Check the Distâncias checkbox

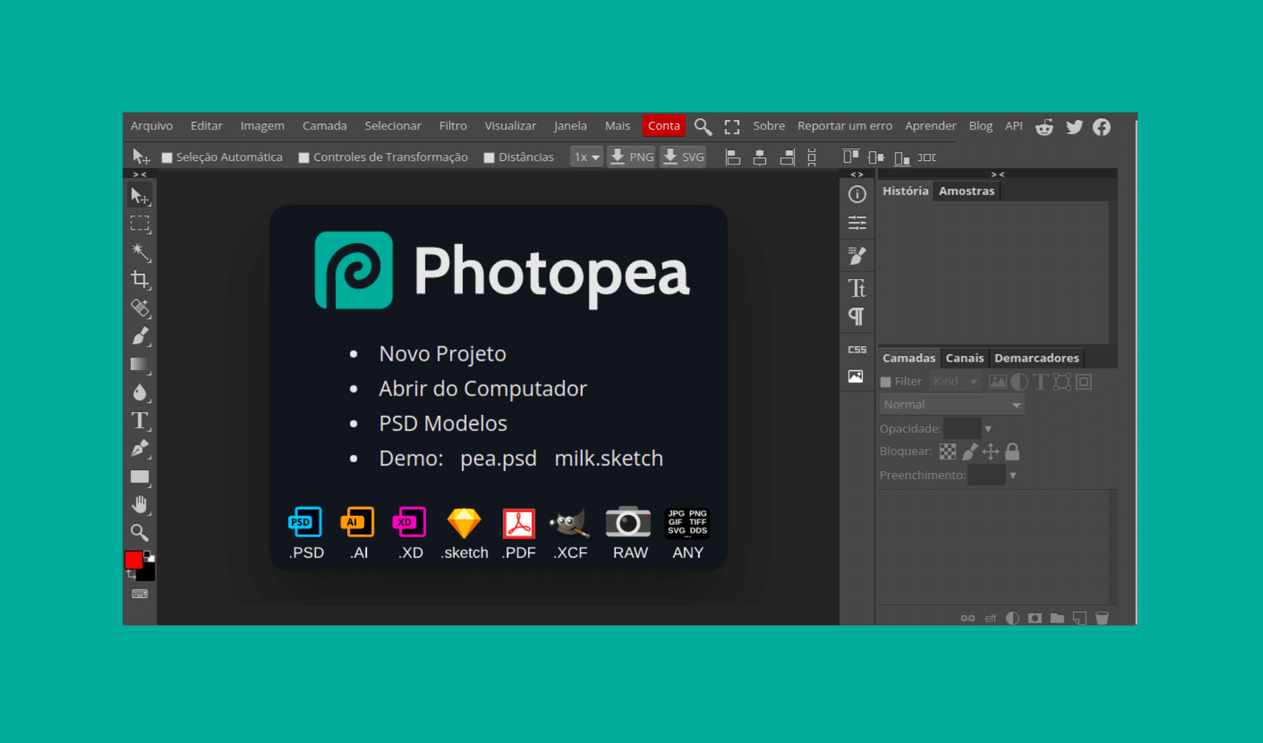tap(489, 158)
